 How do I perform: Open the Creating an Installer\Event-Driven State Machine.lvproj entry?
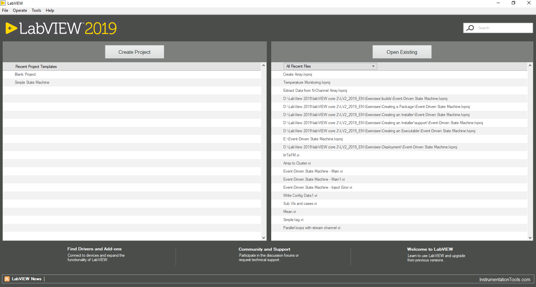(x=377, y=115)
